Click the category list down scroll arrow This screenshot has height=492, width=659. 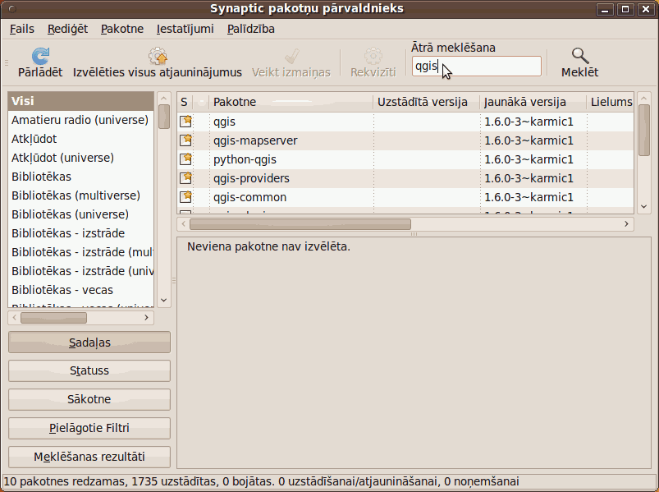tap(164, 301)
